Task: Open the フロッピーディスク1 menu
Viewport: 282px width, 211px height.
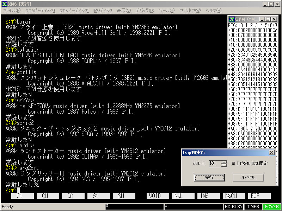Action: click(x=74, y=11)
